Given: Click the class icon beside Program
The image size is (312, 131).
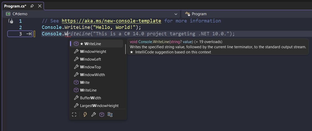Looking at the screenshot, I should tap(188, 14).
